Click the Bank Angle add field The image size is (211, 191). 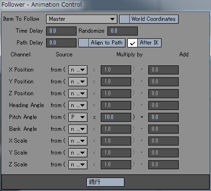pyautogui.click(x=163, y=129)
